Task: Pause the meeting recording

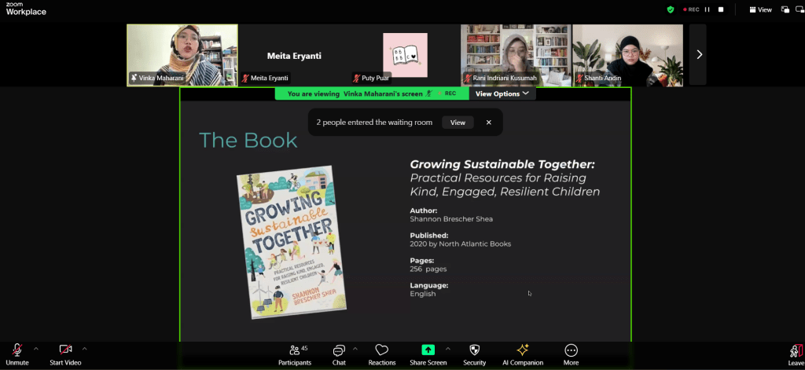Action: coord(707,9)
